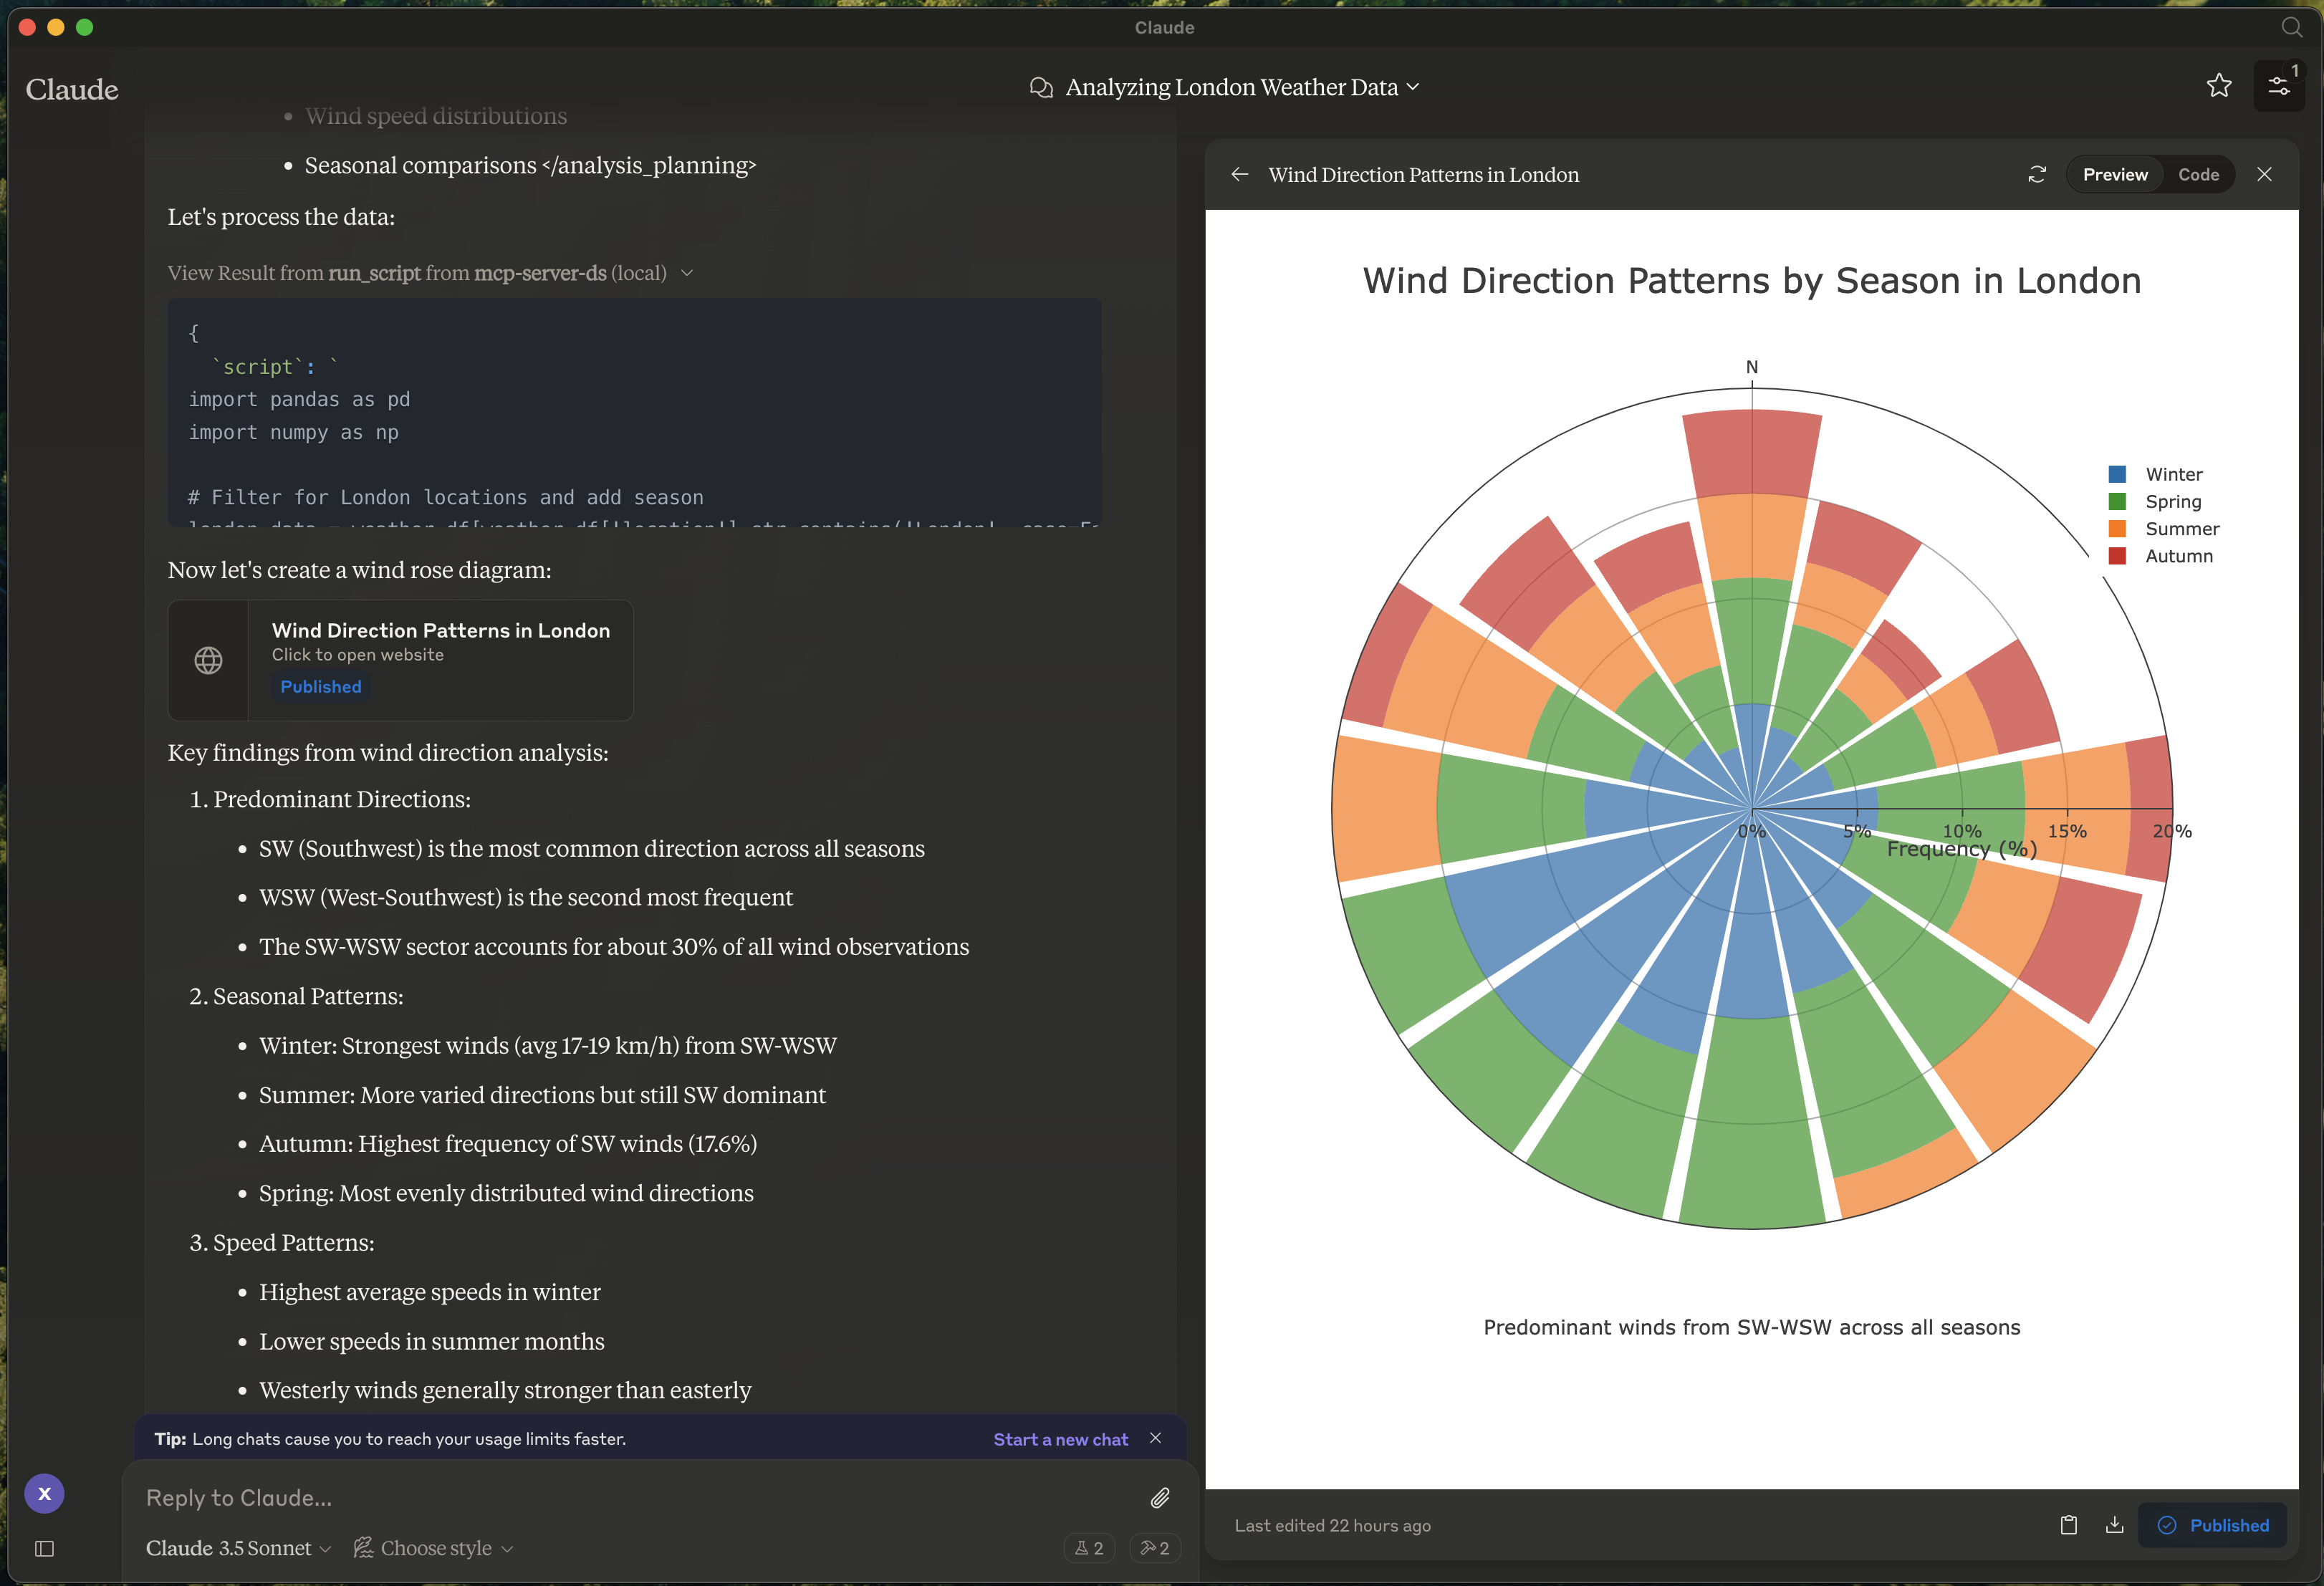Refresh the artifact preview
The image size is (2324, 1586).
[x=2037, y=174]
